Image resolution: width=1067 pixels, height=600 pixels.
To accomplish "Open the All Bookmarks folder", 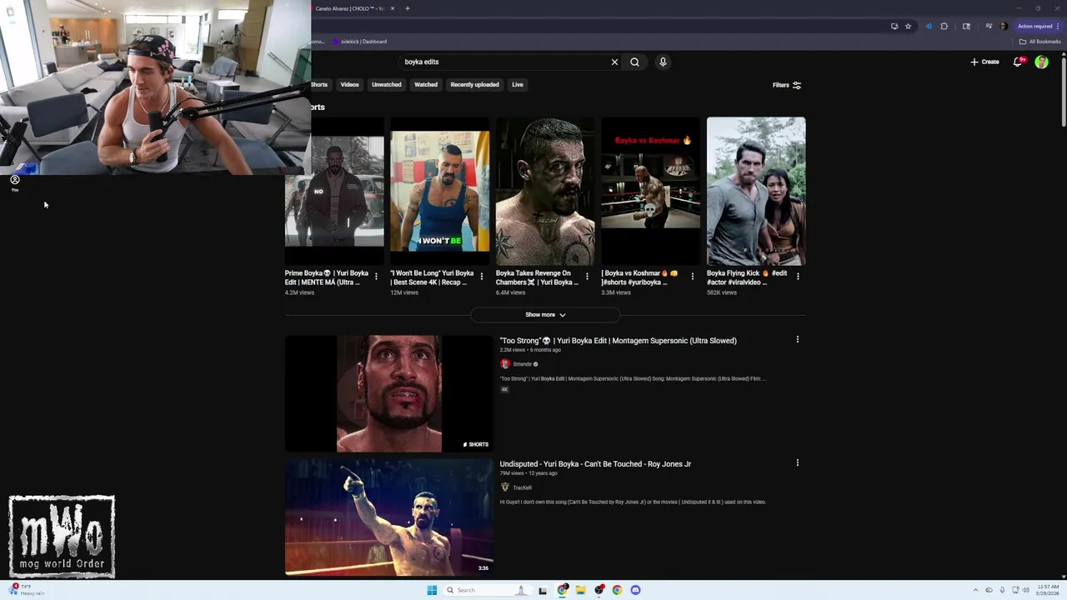I will point(1039,42).
